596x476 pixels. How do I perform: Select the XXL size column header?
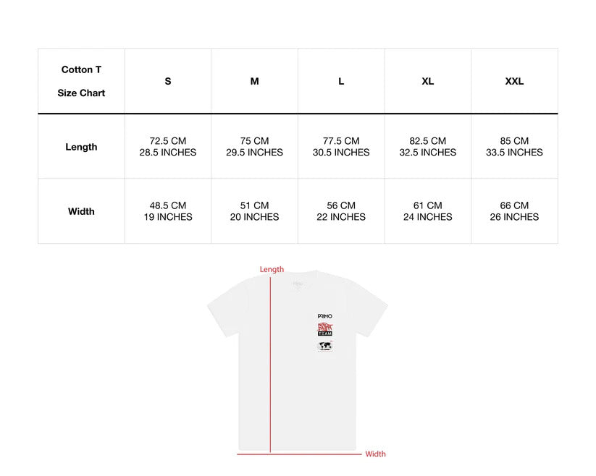(x=514, y=81)
